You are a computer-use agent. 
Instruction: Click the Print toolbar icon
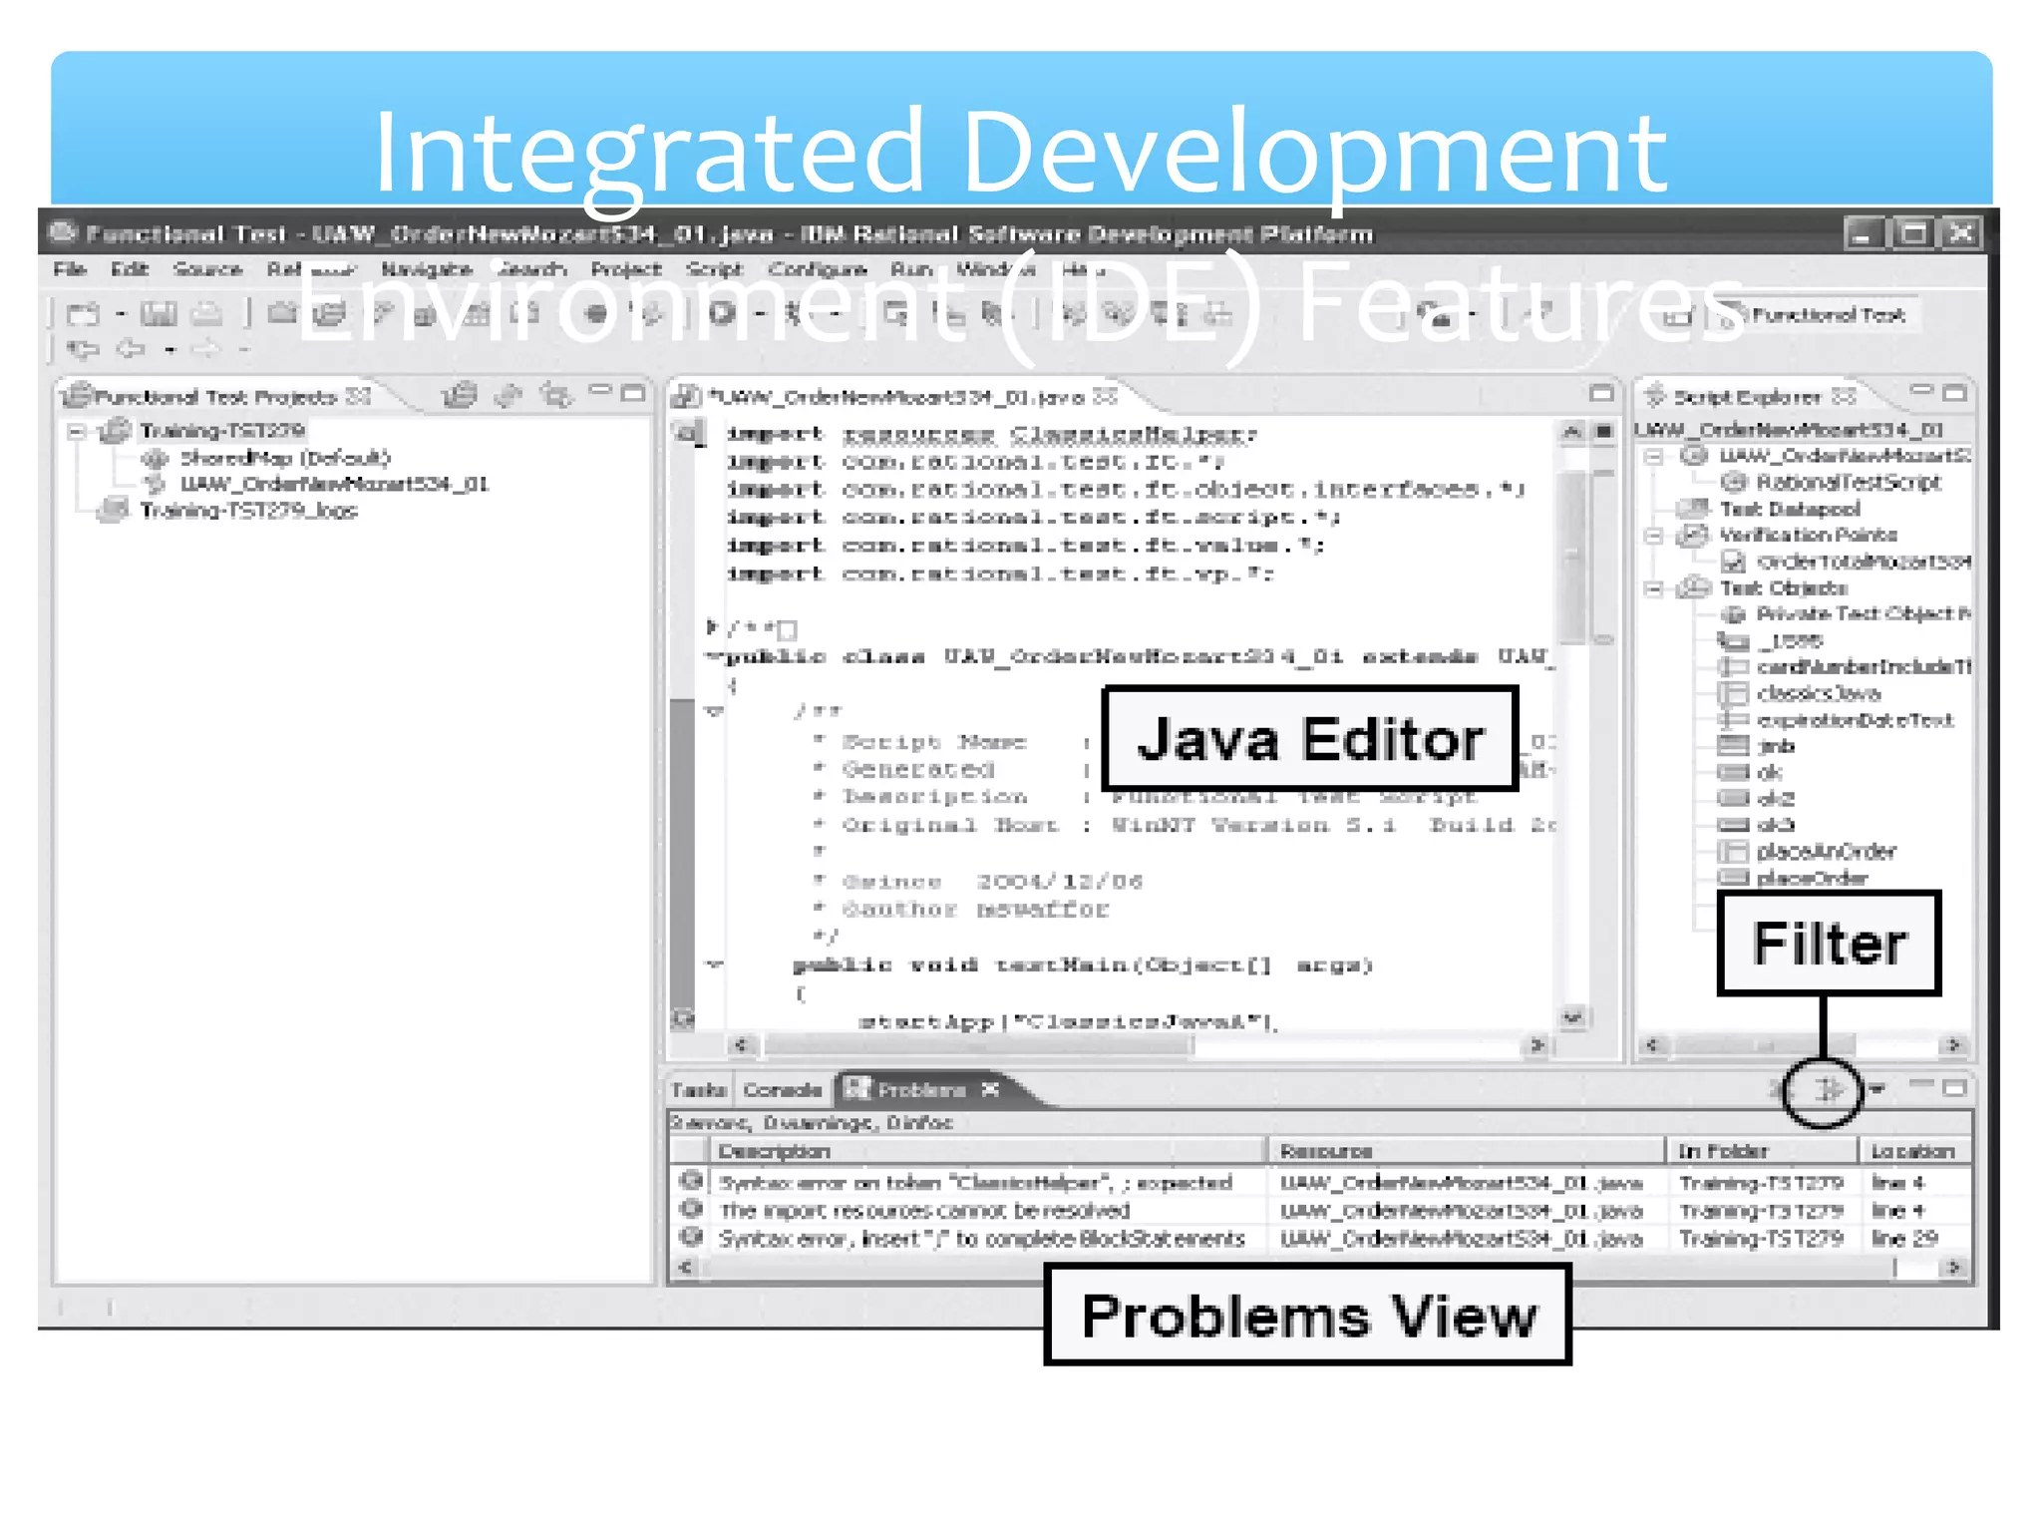pos(206,315)
